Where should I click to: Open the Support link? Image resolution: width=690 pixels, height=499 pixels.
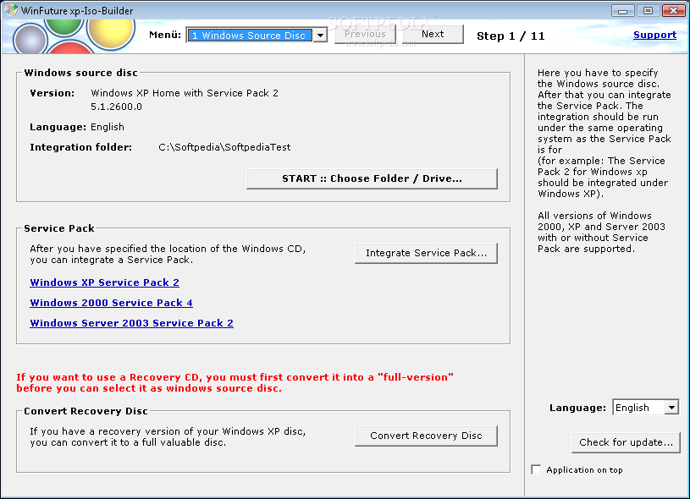click(x=654, y=35)
